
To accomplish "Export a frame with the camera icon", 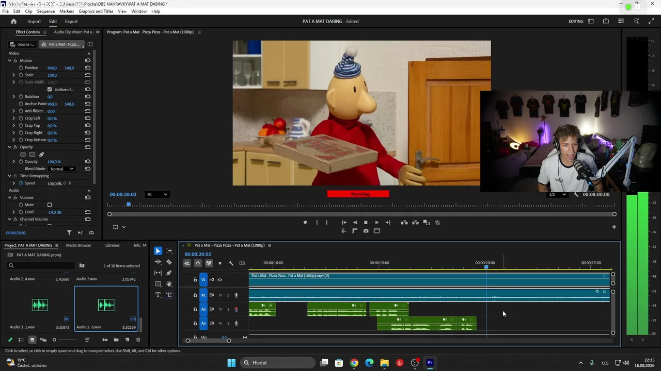I will pyautogui.click(x=366, y=231).
